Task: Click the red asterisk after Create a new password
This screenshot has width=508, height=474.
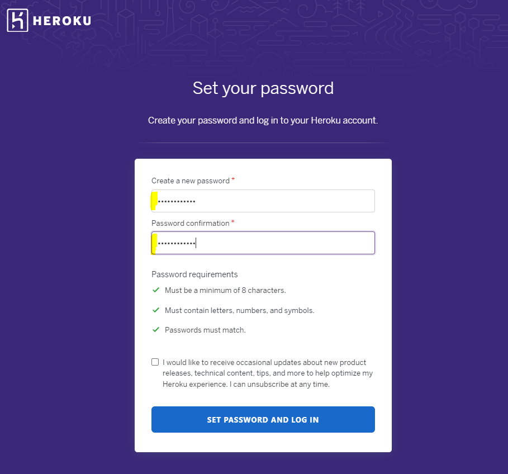Action: tap(233, 179)
